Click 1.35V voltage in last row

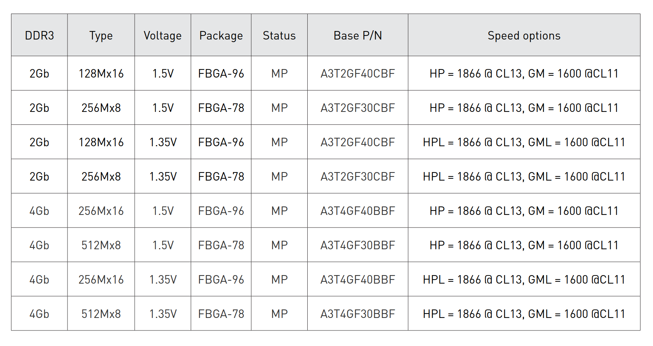click(163, 314)
